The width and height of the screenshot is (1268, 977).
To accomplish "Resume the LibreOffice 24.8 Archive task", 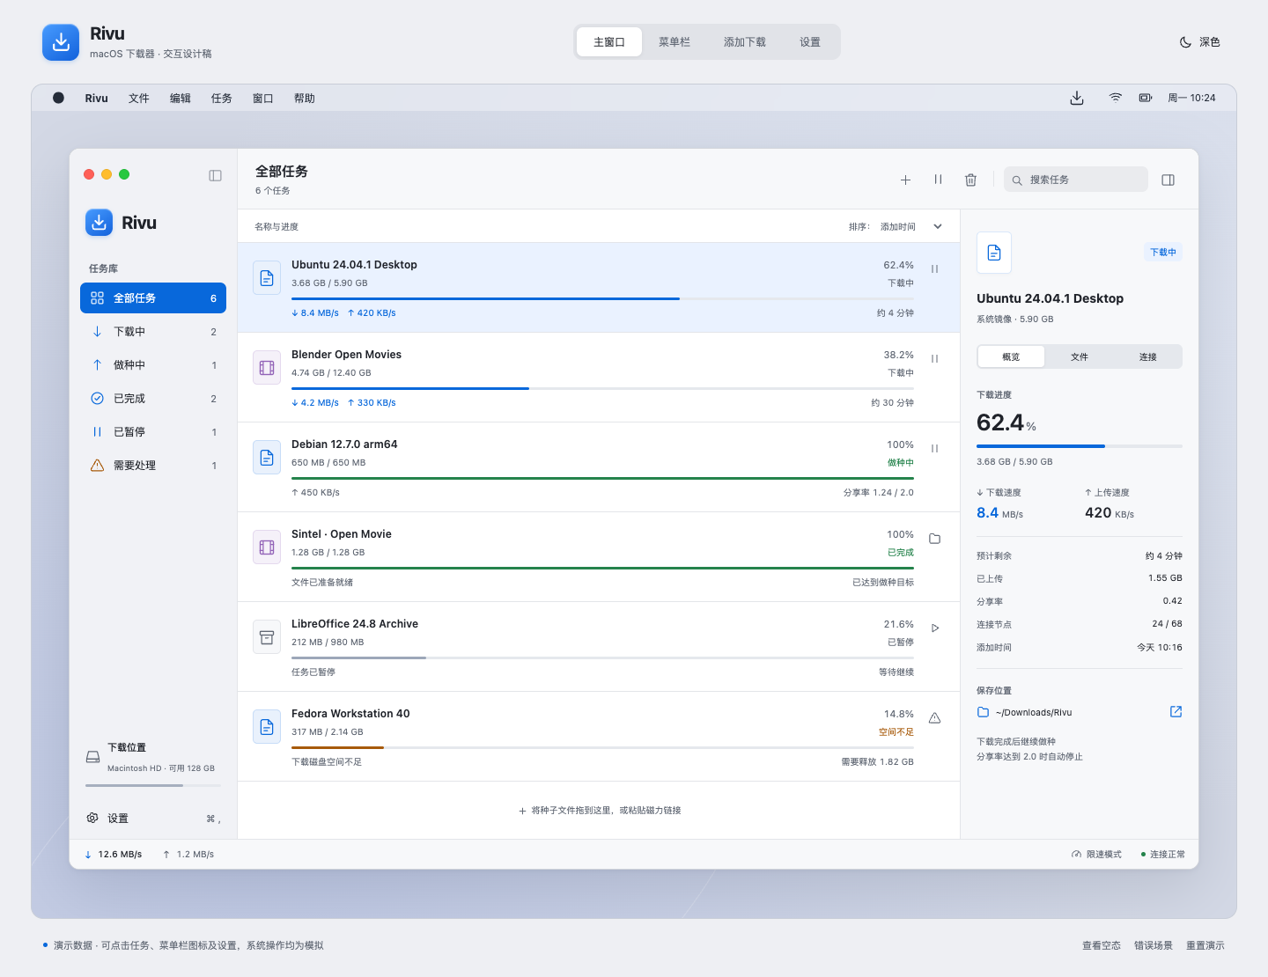I will (x=935, y=628).
